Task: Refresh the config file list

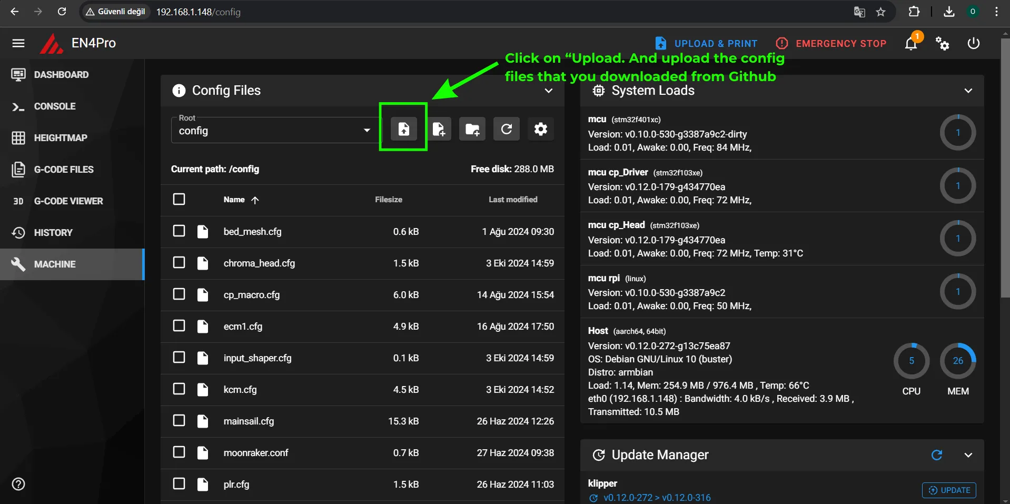Action: (507, 129)
